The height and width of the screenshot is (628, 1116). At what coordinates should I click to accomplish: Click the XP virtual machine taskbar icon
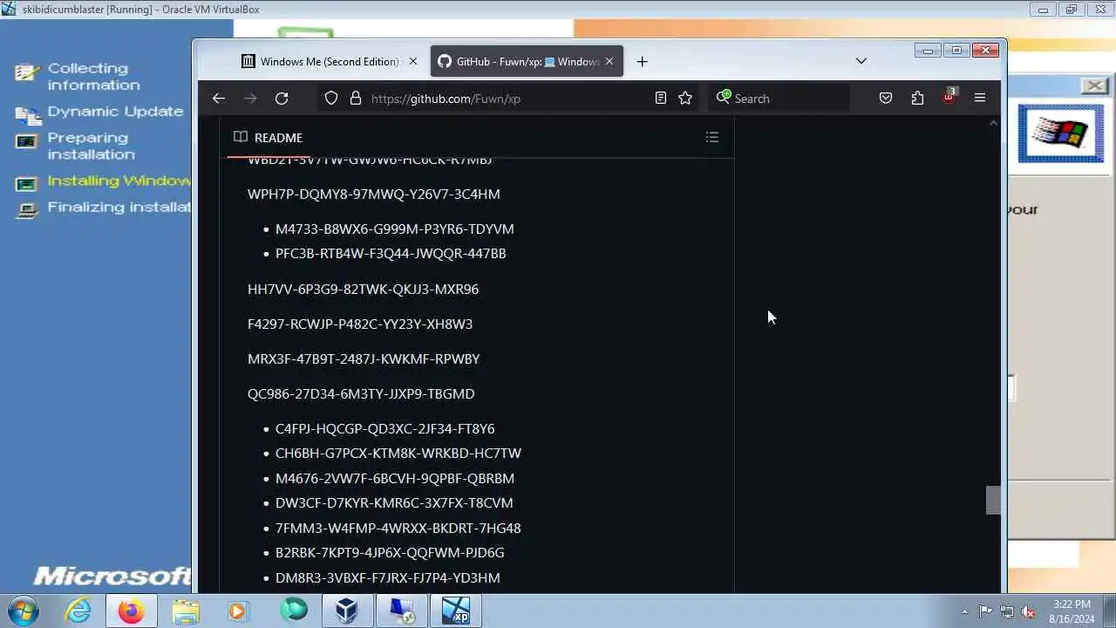456,611
